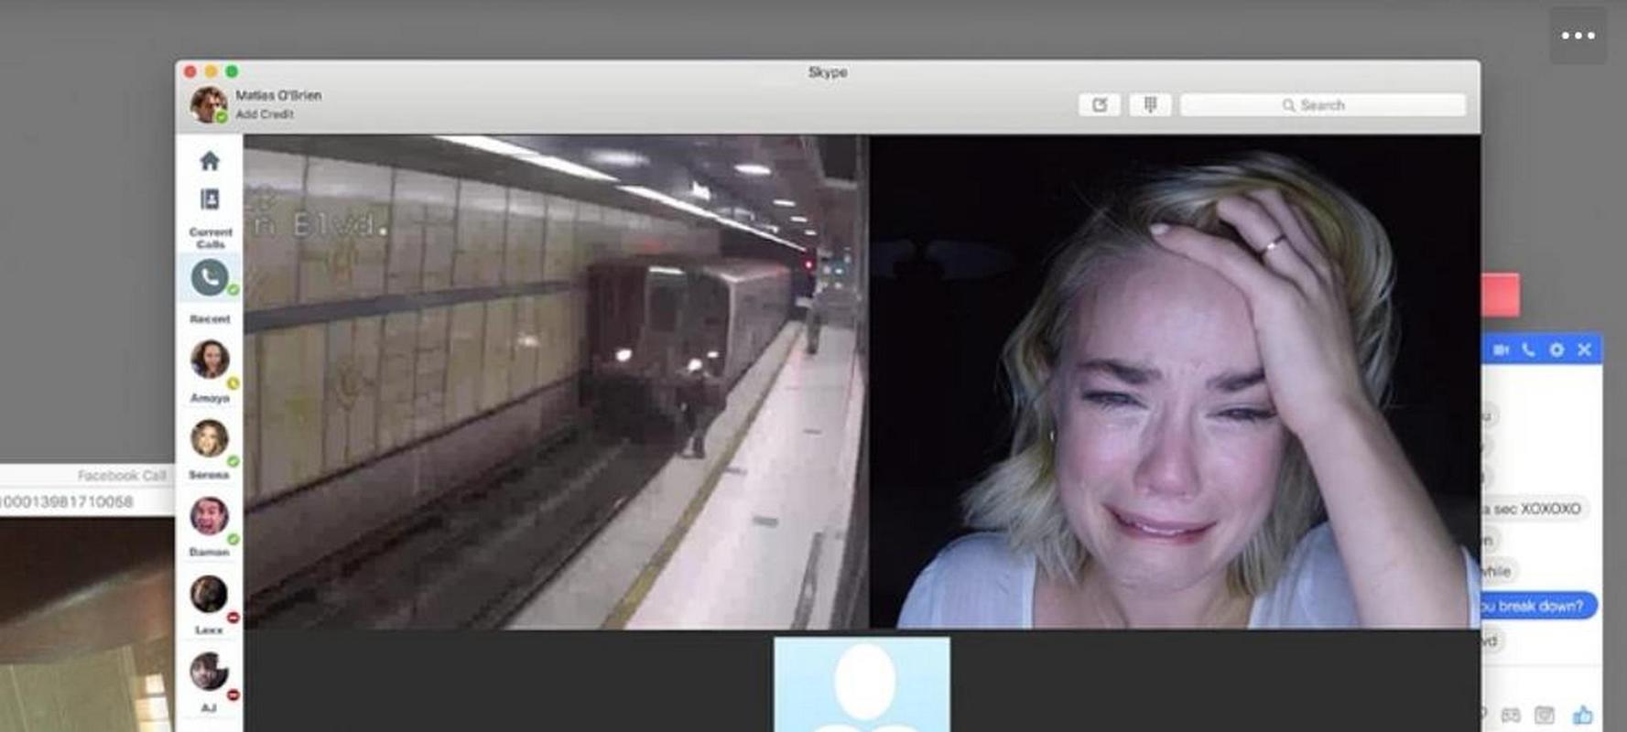The width and height of the screenshot is (1627, 732).
Task: Click the three-dot more options button
Action: pyautogui.click(x=1578, y=36)
